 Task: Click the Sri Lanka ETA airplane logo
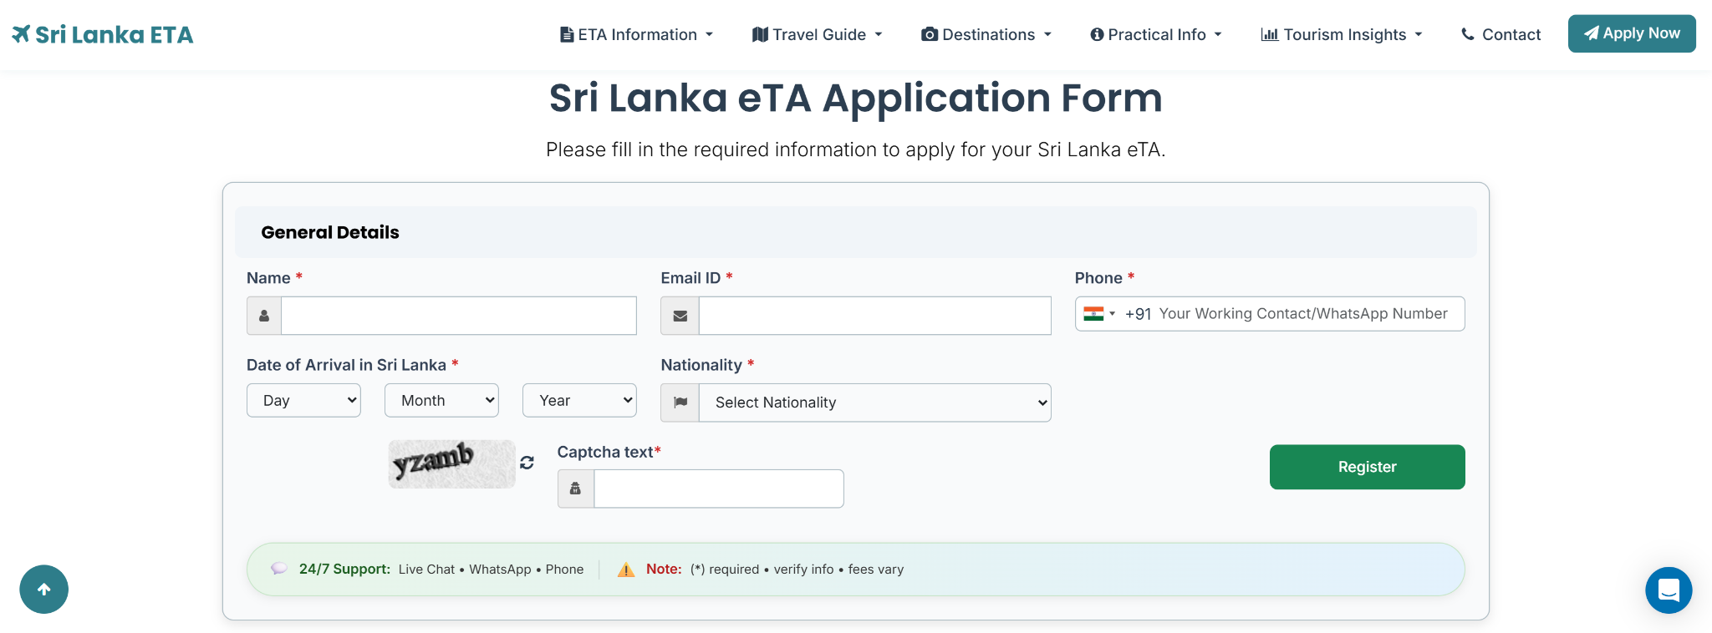(x=21, y=34)
